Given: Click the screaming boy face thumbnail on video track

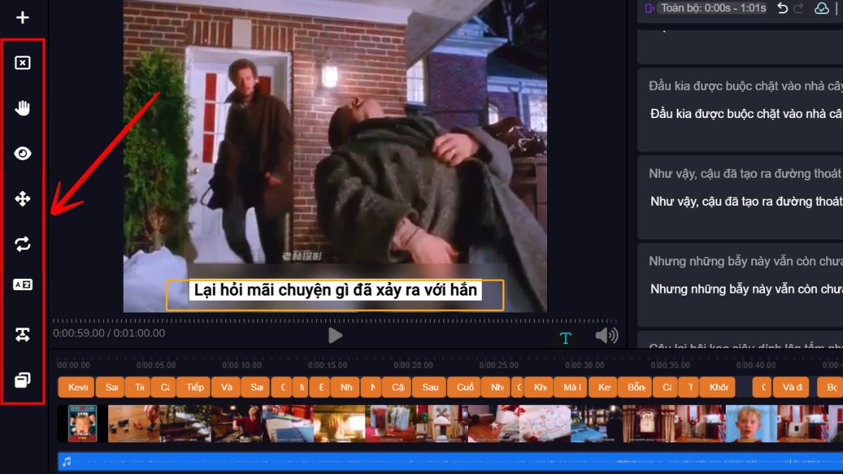Looking at the screenshot, I should point(752,423).
